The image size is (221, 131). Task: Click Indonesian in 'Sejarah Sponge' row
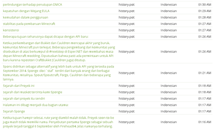coord(169,111)
